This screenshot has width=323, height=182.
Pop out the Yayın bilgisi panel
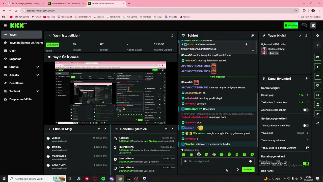click(306, 36)
